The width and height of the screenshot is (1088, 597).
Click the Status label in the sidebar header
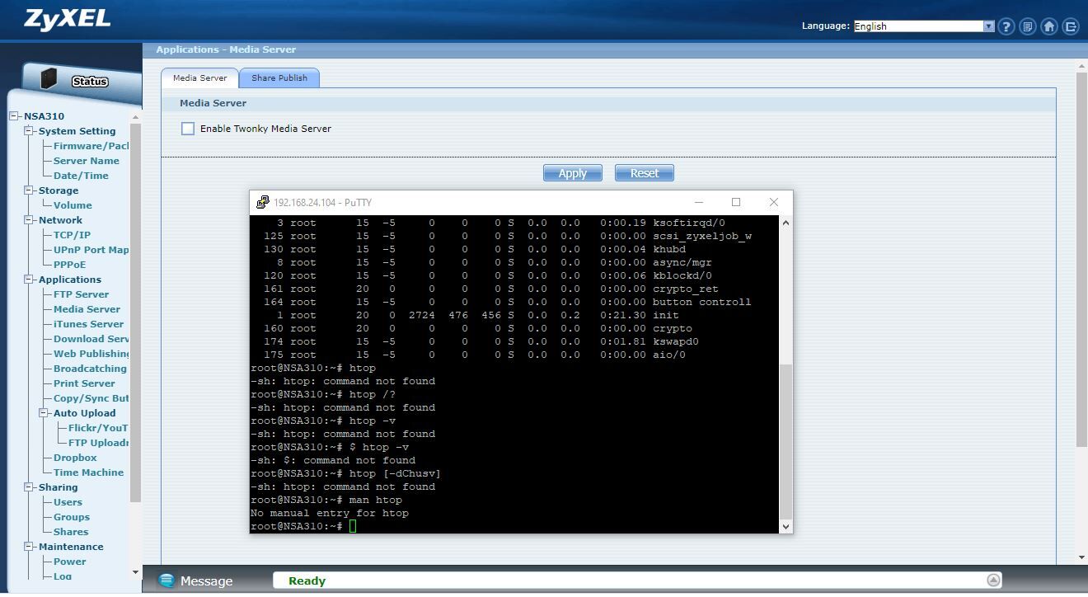click(x=90, y=82)
